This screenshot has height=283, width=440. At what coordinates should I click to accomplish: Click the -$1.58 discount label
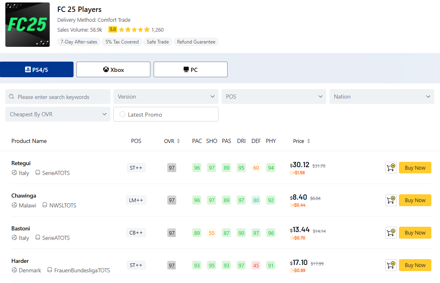coord(297,173)
